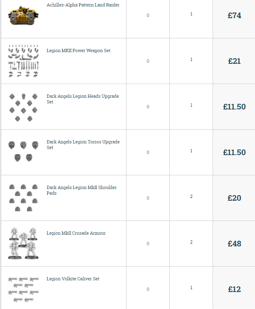The width and height of the screenshot is (255, 309).
Task: Open Achilles-Alpha Pattern Land Raider product name
Action: point(83,5)
